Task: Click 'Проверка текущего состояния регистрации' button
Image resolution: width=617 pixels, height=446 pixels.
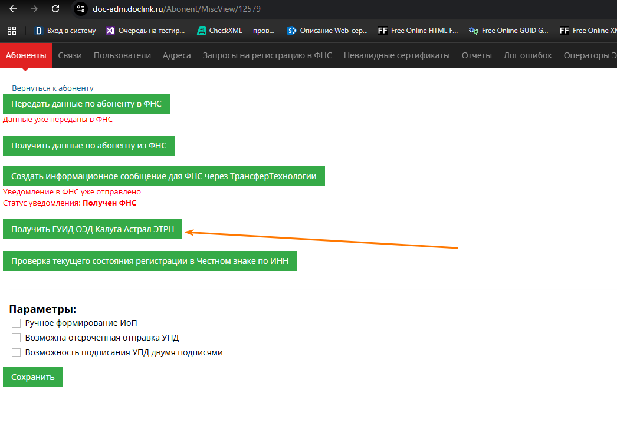Action: (x=149, y=261)
